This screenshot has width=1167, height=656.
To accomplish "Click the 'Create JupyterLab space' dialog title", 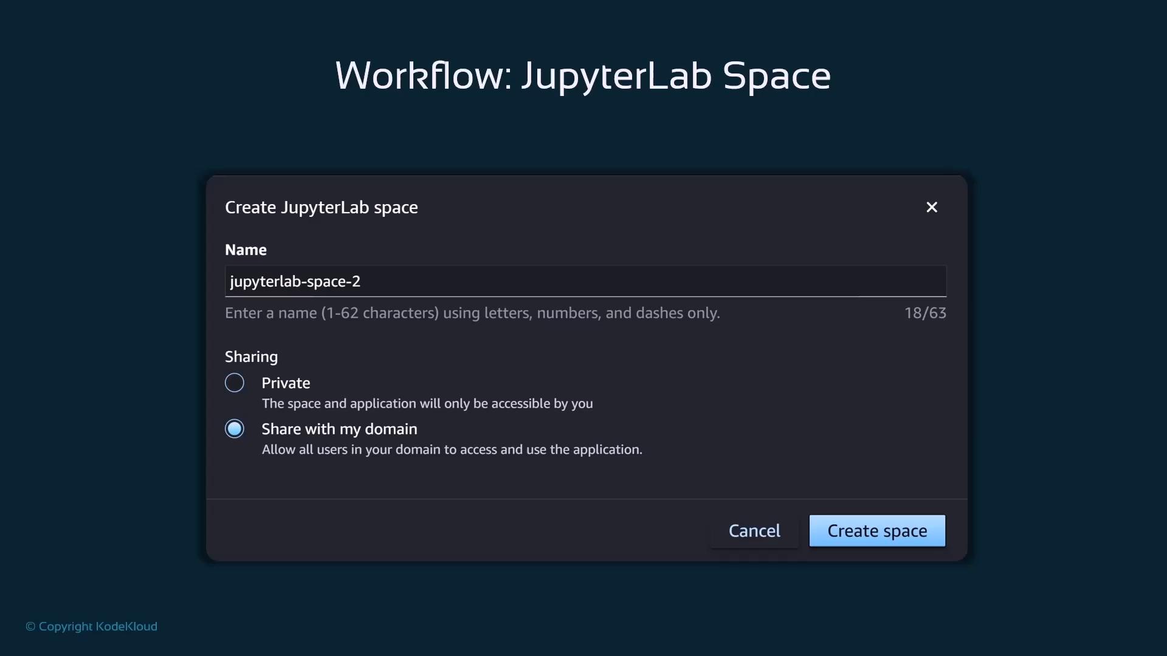I will coord(322,207).
